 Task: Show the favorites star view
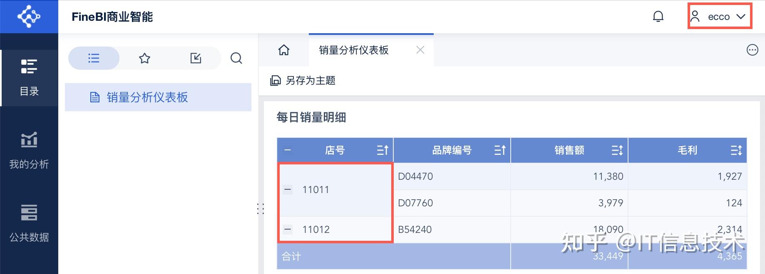[144, 58]
